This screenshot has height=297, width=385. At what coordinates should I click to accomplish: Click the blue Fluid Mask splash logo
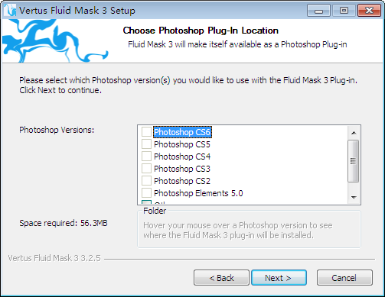(55, 40)
